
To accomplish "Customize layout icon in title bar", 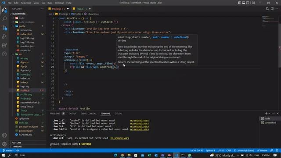I will coord(253,3).
